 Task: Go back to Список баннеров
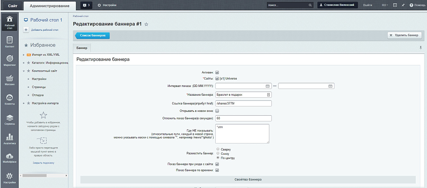(x=93, y=36)
